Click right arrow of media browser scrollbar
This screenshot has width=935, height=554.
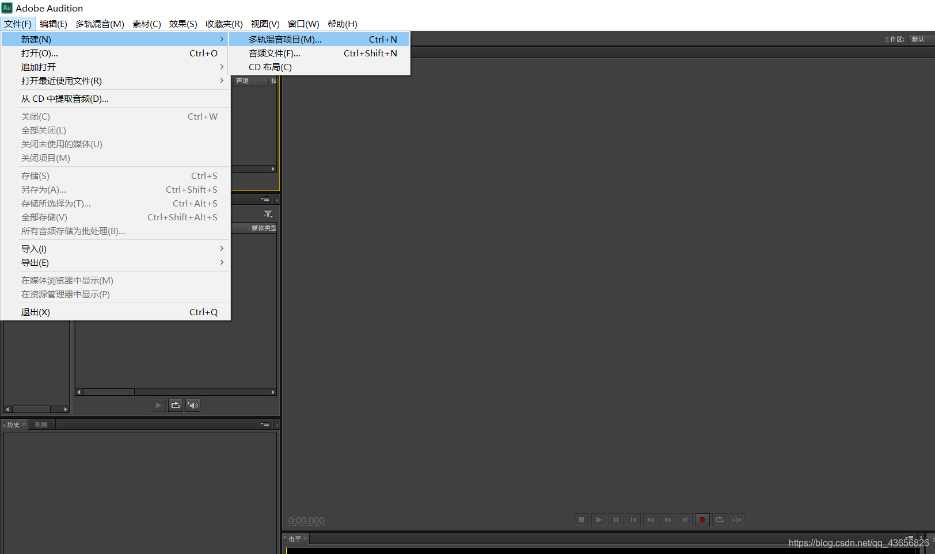pos(273,392)
